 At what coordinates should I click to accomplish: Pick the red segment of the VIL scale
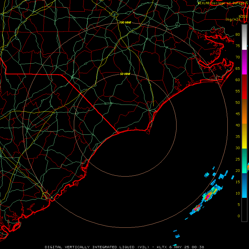point(244,87)
